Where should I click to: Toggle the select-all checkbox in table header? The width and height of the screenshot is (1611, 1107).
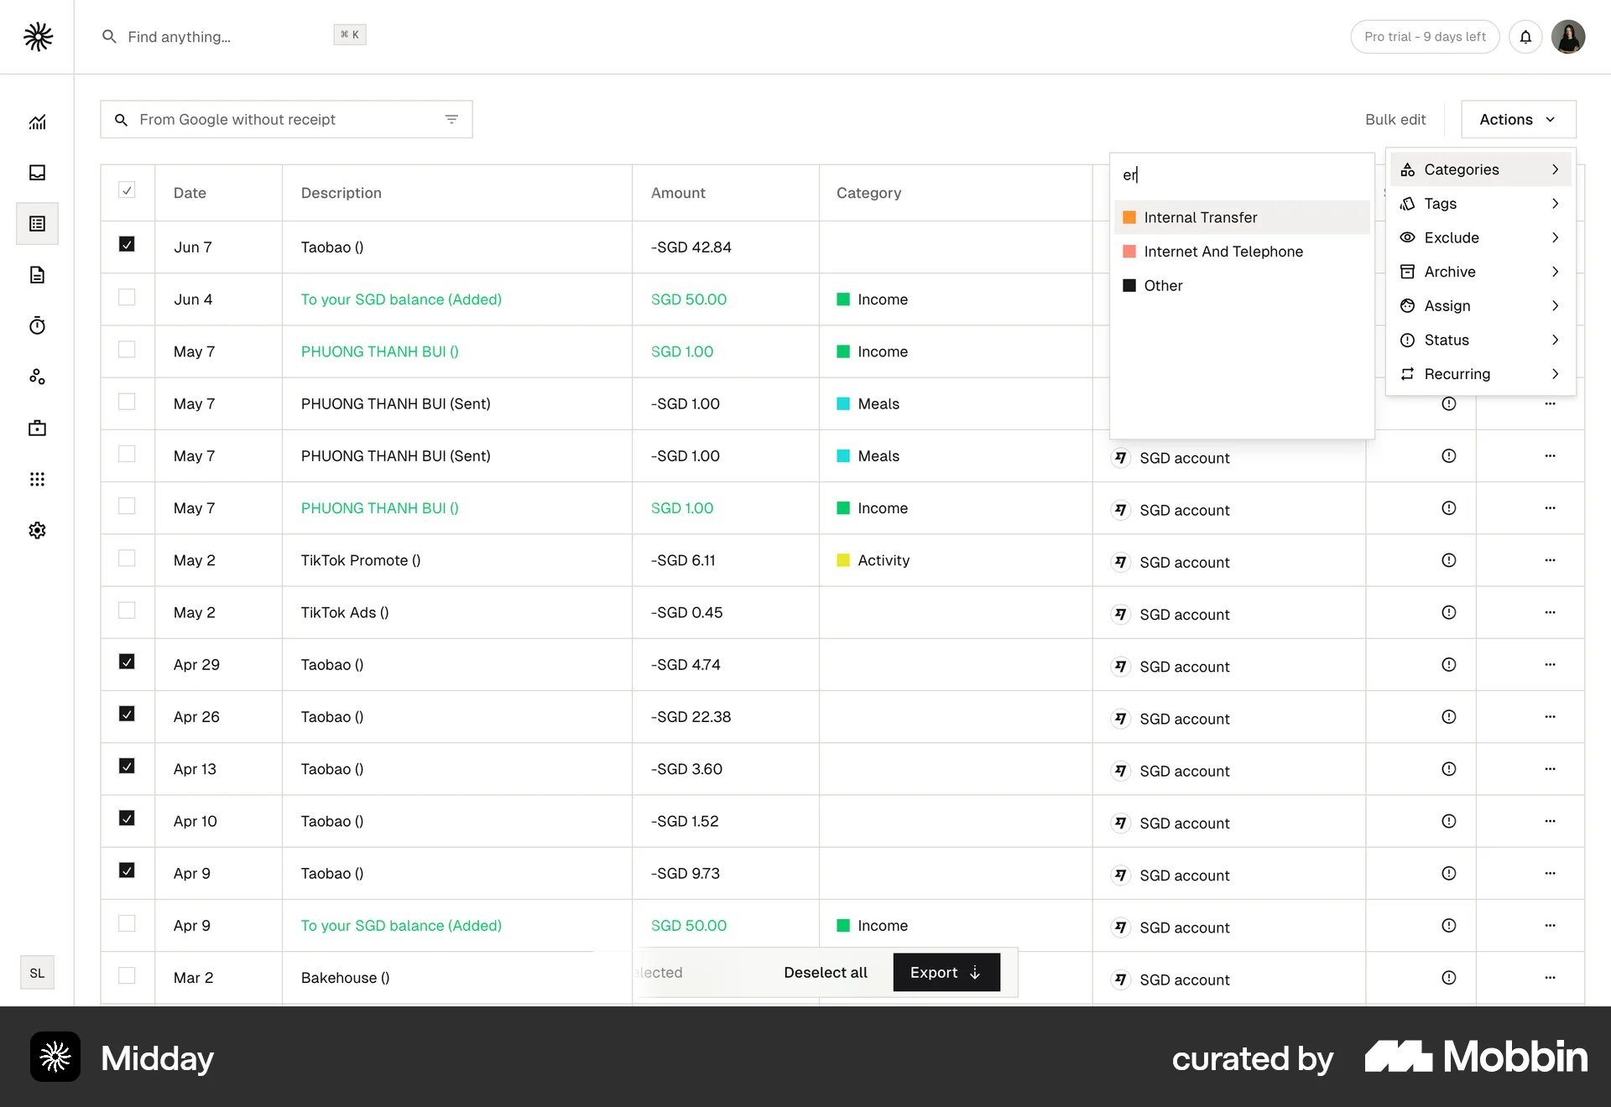pos(127,190)
